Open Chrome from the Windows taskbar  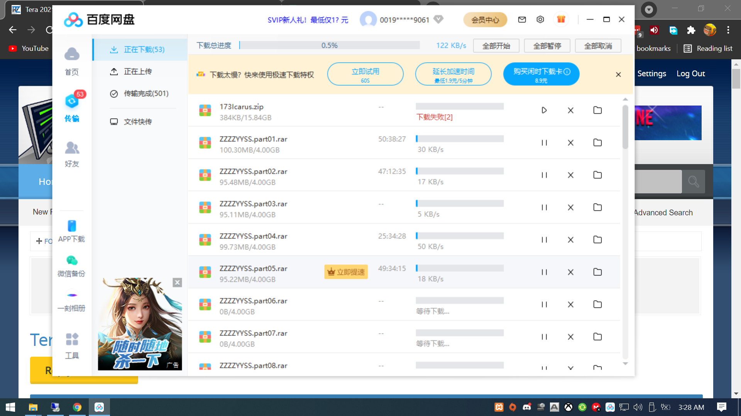click(77, 407)
